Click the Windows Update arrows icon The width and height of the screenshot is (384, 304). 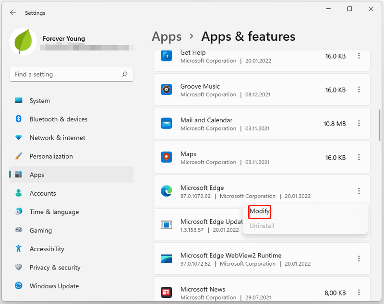(19, 285)
